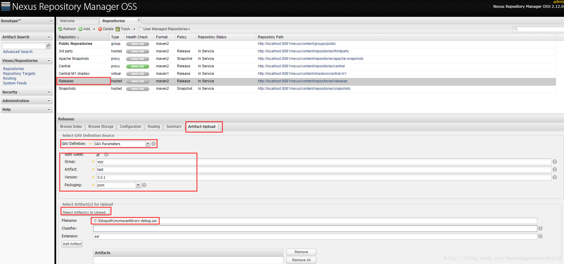Expand the Help section
This screenshot has width=564, height=264.
click(49, 110)
